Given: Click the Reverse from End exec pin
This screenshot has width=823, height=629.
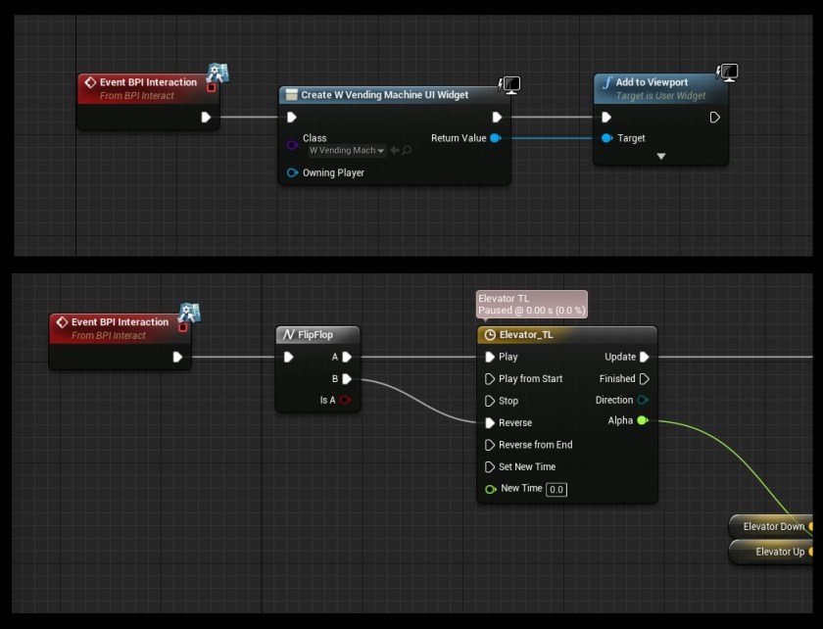Looking at the screenshot, I should point(490,445).
